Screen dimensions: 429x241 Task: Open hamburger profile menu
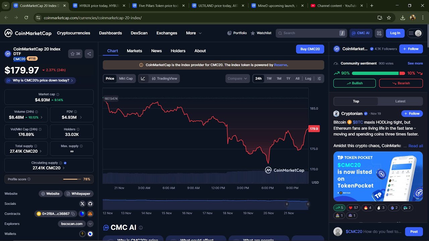pyautogui.click(x=415, y=33)
